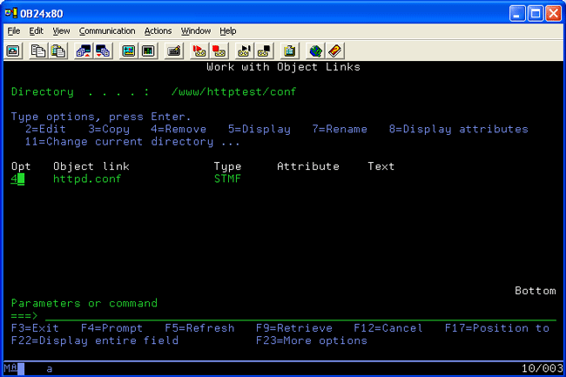Click the Send file to host icon

click(84, 50)
